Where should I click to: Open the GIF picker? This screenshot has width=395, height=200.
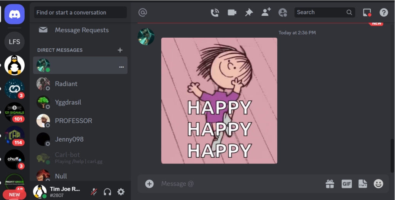pyautogui.click(x=347, y=184)
